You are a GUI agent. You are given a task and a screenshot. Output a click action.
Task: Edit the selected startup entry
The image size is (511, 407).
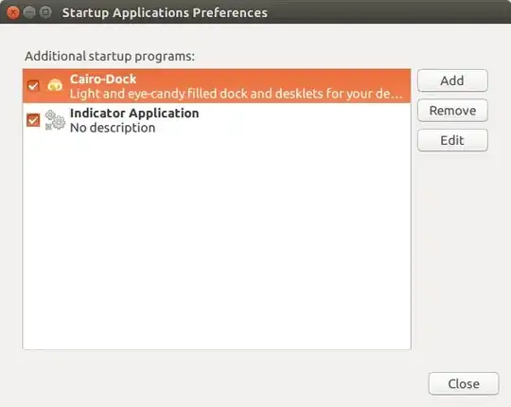452,140
